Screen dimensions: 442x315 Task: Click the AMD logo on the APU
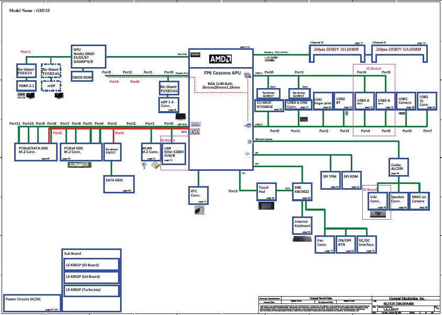[x=220, y=59]
